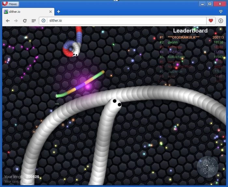The width and height of the screenshot is (228, 187).
Task: Click the Your length 200525 text
Action: pos(22,177)
